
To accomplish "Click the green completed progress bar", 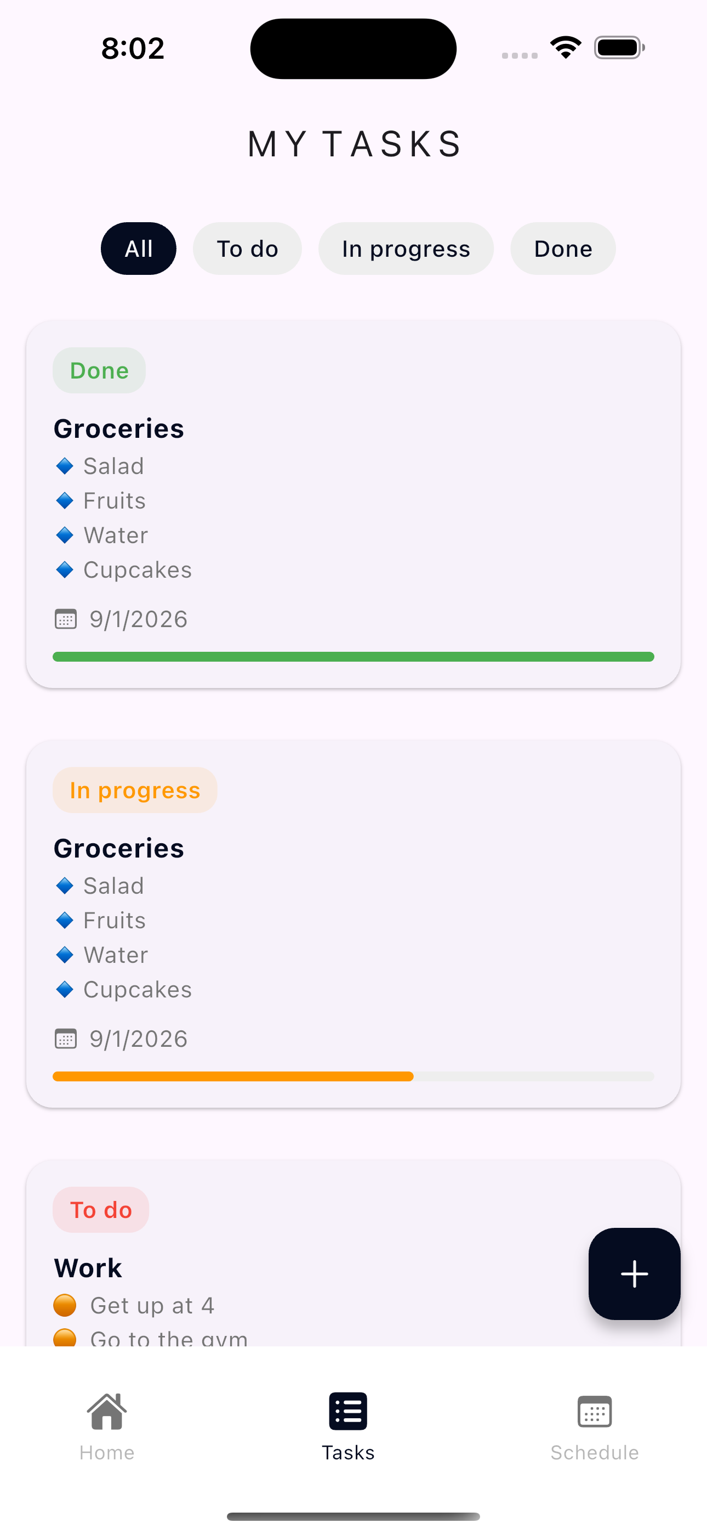I will click(353, 657).
